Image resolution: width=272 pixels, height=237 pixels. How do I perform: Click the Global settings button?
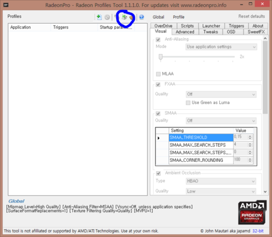[x=158, y=17]
